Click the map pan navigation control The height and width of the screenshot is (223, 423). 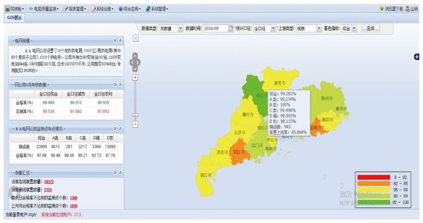(135, 62)
